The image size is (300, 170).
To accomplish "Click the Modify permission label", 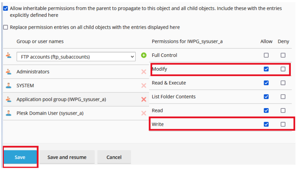I will [159, 69].
